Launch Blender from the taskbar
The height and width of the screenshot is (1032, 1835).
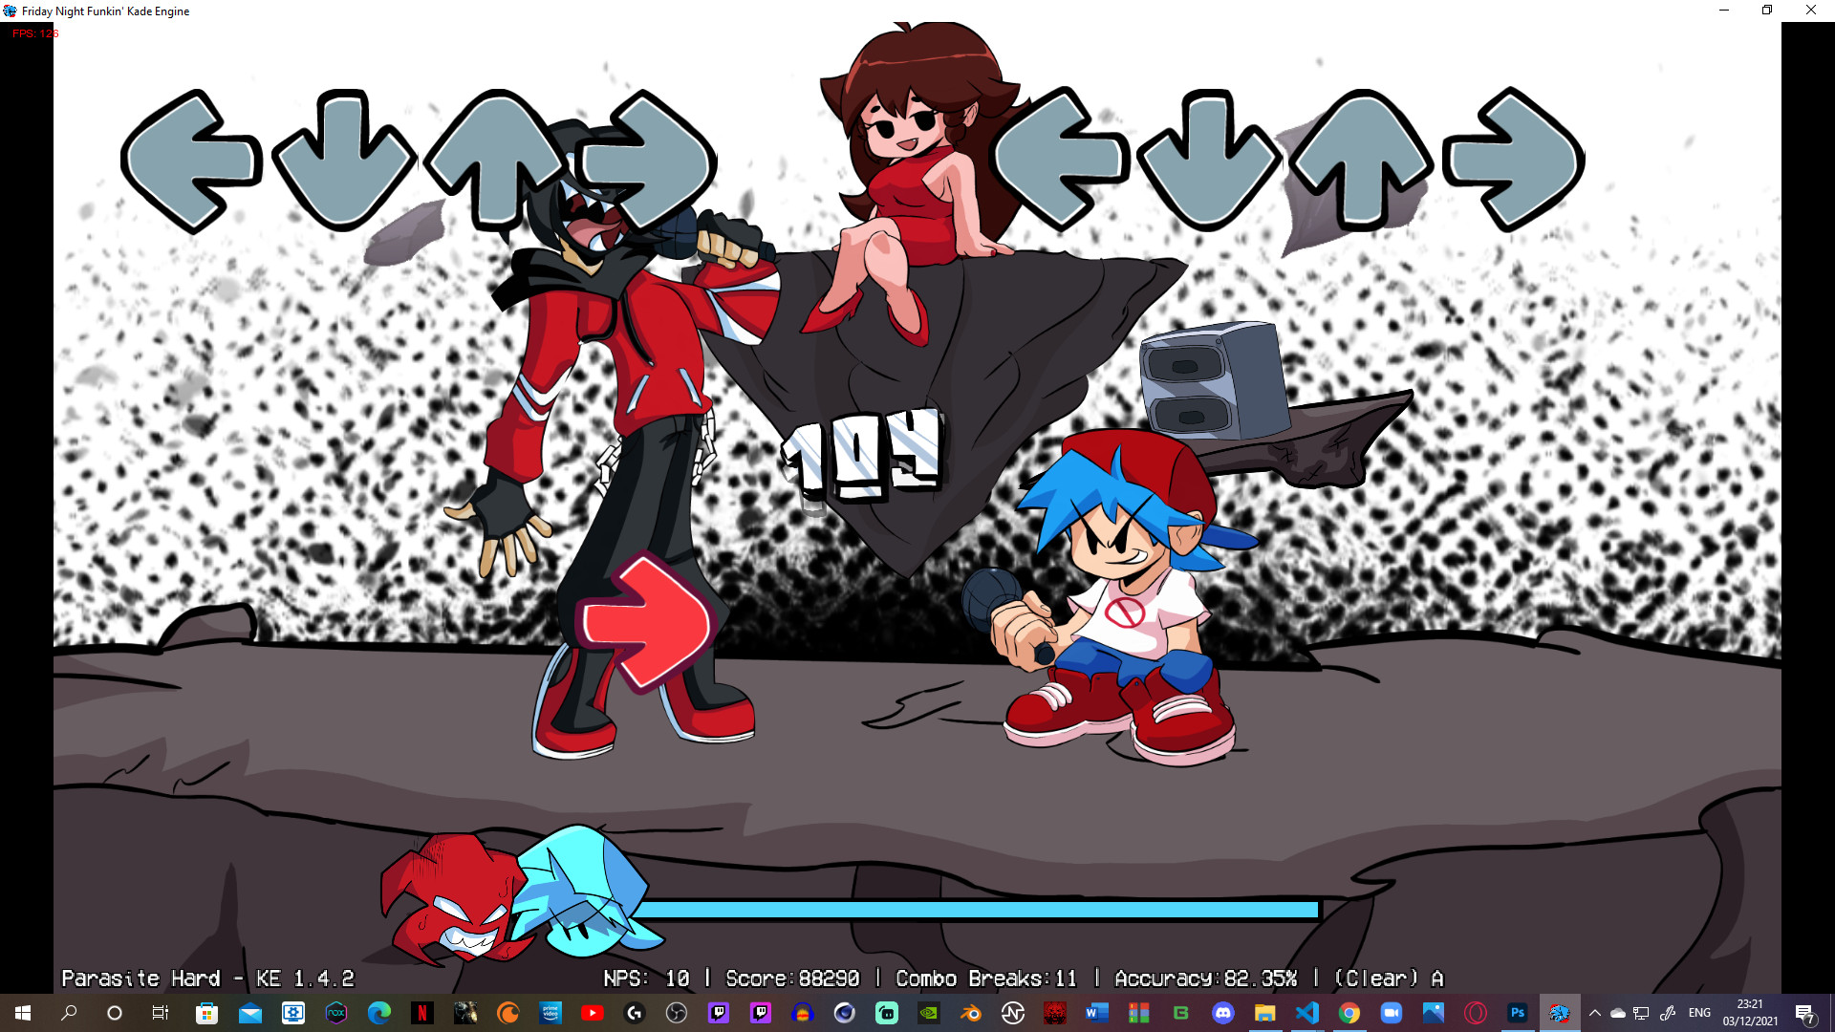coord(971,1013)
